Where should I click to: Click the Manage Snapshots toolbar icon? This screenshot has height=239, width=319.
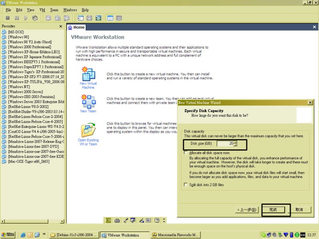[x=67, y=18]
